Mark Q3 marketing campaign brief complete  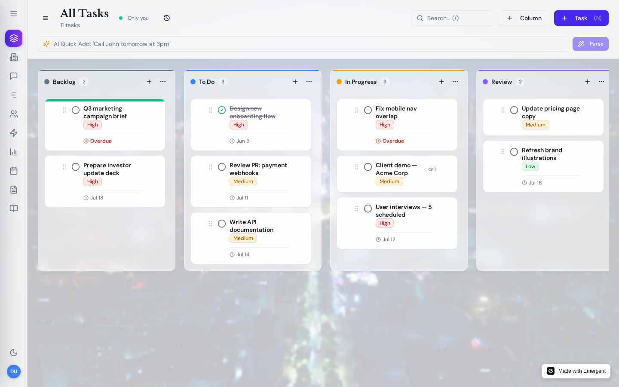(x=76, y=110)
